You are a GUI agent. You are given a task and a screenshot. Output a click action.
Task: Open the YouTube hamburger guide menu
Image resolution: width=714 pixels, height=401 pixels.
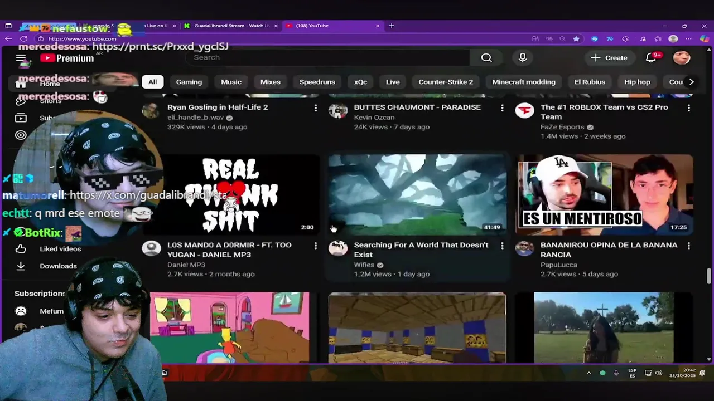pyautogui.click(x=21, y=58)
